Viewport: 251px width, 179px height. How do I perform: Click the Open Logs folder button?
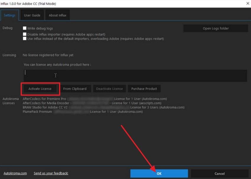tap(215, 28)
